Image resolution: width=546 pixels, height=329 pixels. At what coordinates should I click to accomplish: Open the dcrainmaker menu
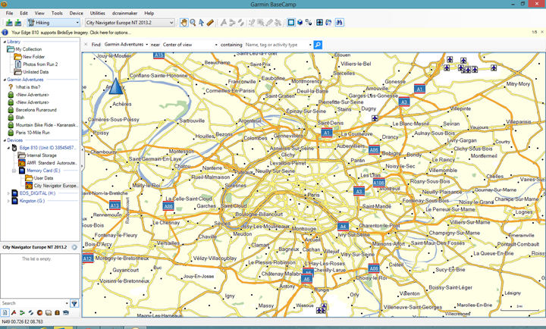(124, 13)
